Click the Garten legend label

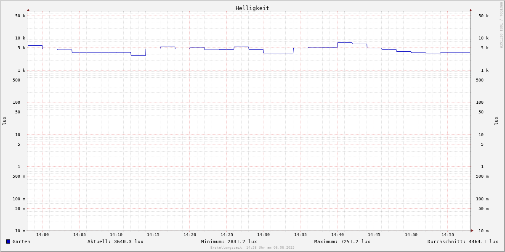click(21, 241)
